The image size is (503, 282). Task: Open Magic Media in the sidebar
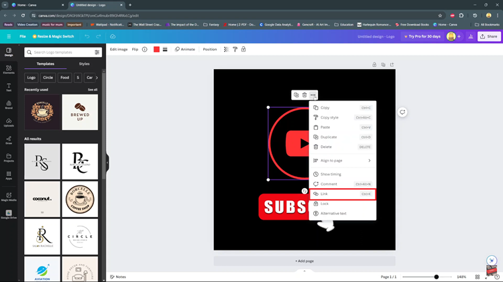click(9, 197)
